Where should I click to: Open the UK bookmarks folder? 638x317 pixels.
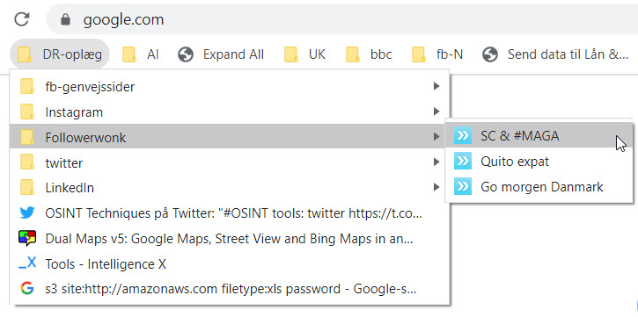[304, 54]
